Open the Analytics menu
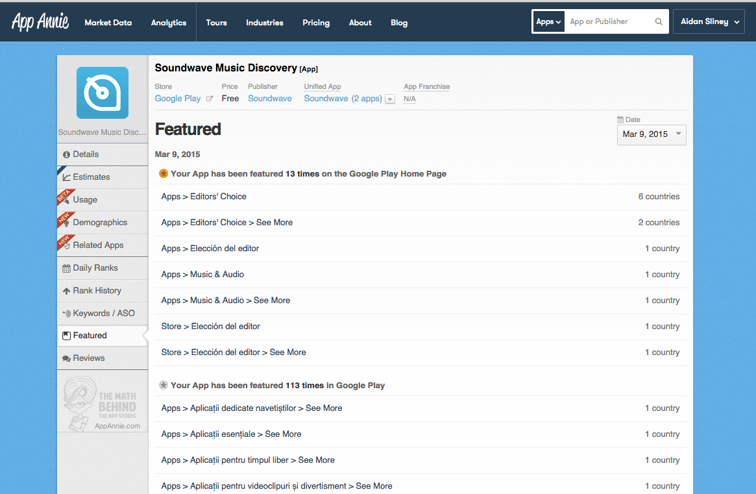The image size is (756, 494). [168, 23]
